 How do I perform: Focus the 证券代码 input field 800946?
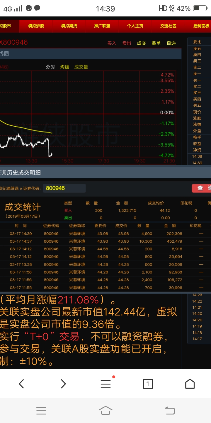coord(64,188)
